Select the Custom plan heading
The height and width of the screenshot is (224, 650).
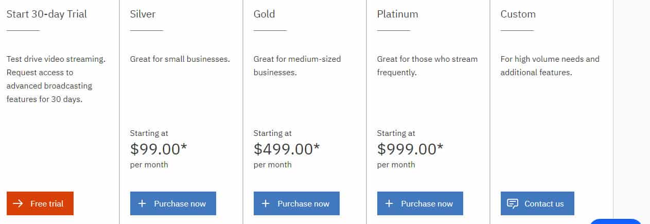pos(518,14)
